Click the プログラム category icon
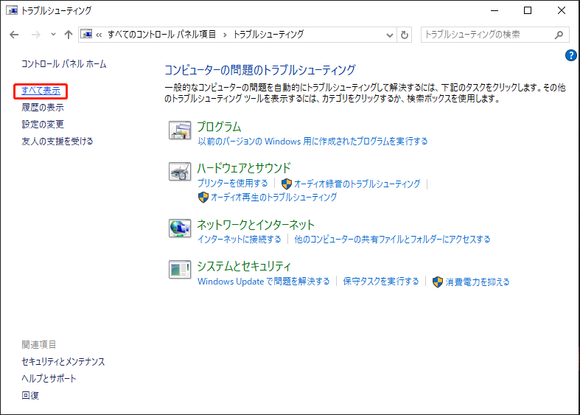Viewport: 580px width, 415px height. pyautogui.click(x=180, y=130)
